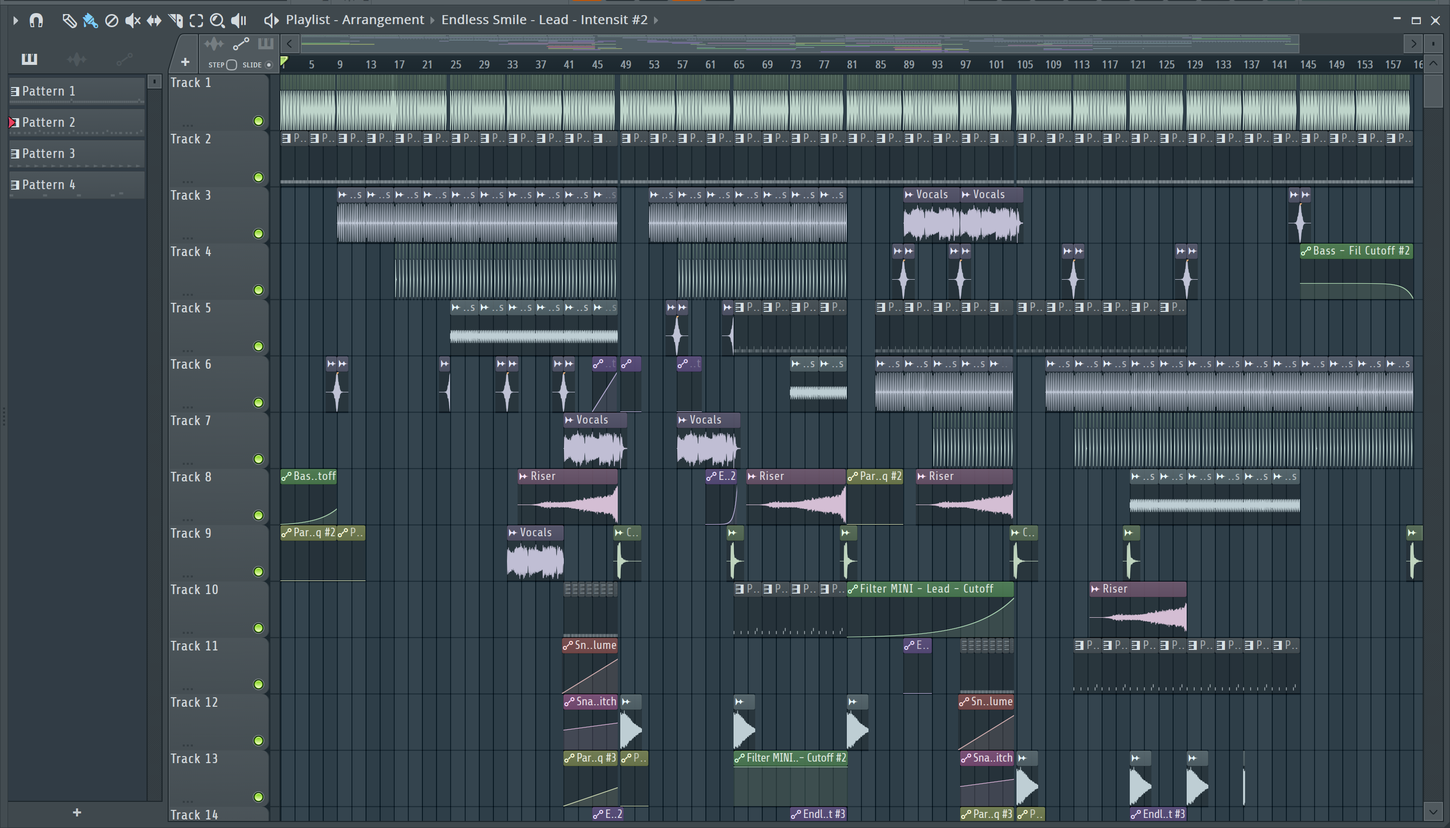Viewport: 1450px width, 828px height.
Task: Select the Paint brush tool
Action: point(90,21)
